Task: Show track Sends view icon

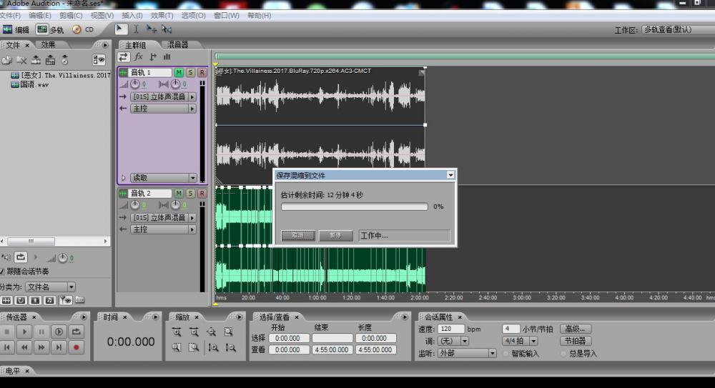Action: click(x=153, y=57)
